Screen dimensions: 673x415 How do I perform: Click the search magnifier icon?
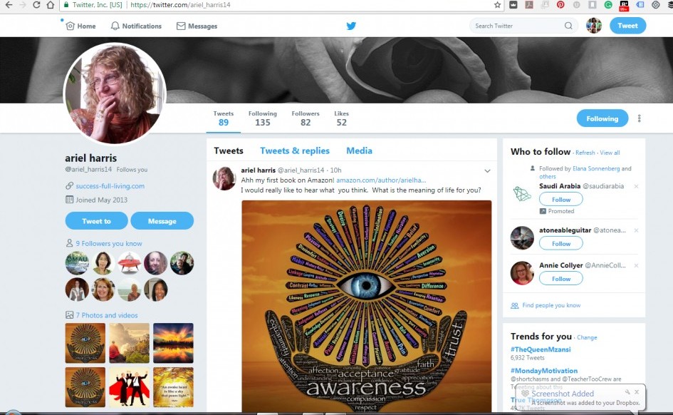[568, 26]
